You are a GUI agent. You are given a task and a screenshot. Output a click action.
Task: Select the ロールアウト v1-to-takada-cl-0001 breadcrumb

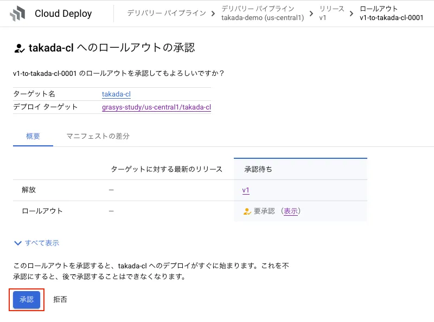click(391, 13)
